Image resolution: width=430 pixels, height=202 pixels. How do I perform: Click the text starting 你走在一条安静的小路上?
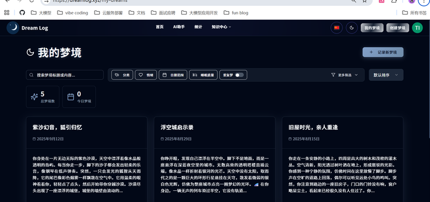tap(342, 174)
